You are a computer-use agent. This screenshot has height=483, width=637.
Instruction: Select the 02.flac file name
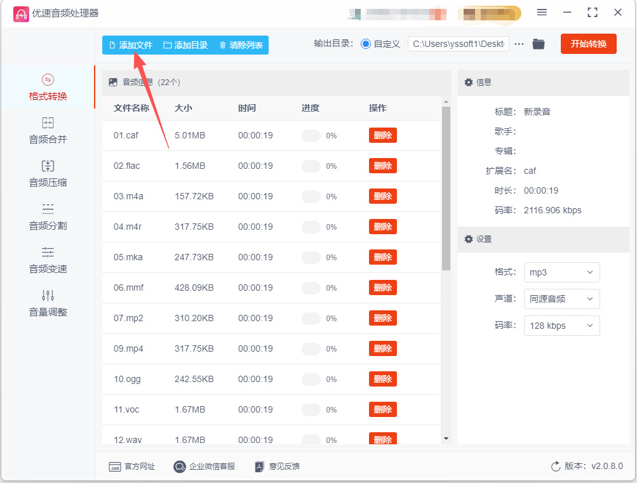(x=127, y=166)
